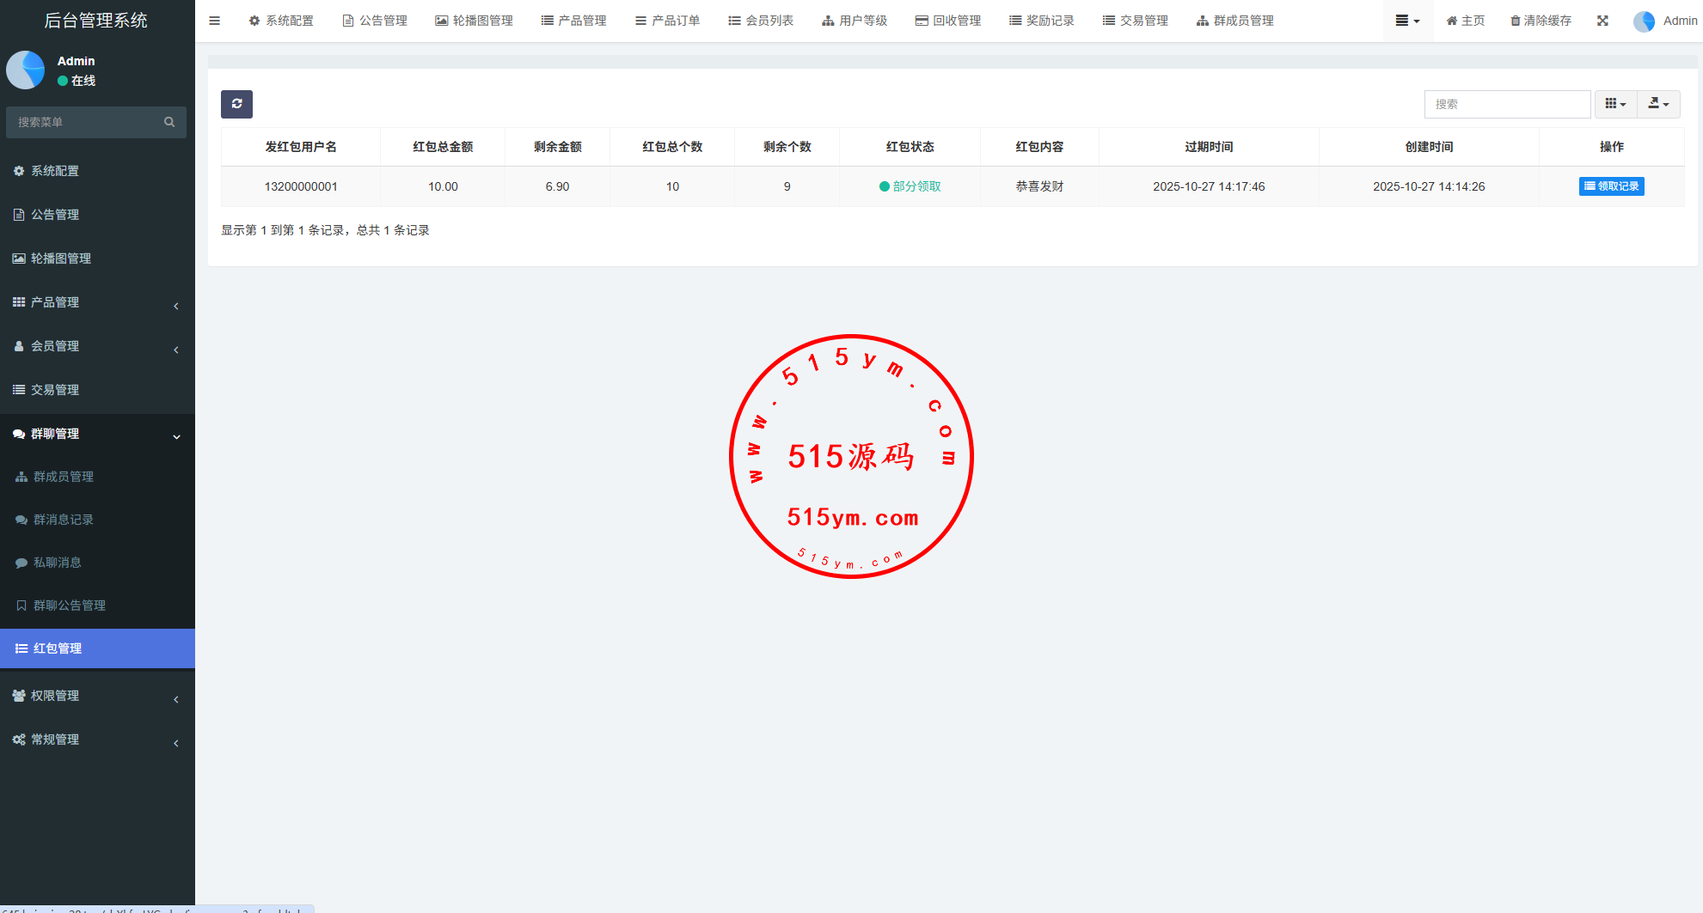1703x913 pixels.
Task: Click the table refresh icon button
Action: coord(236,104)
